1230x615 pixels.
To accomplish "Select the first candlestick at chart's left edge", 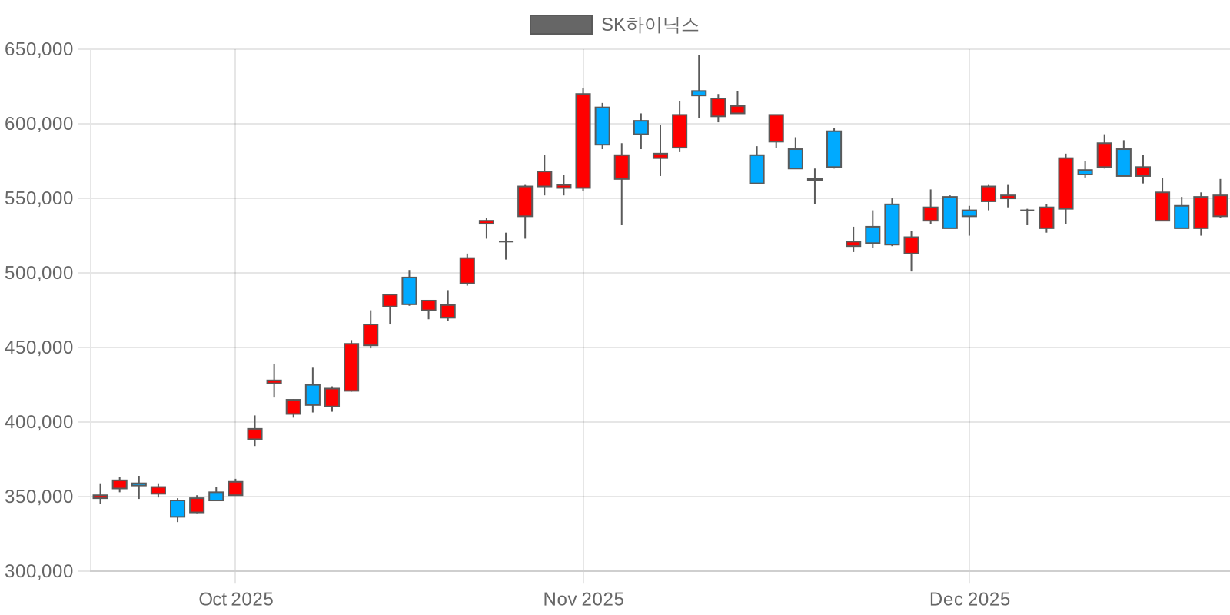I will tap(100, 497).
